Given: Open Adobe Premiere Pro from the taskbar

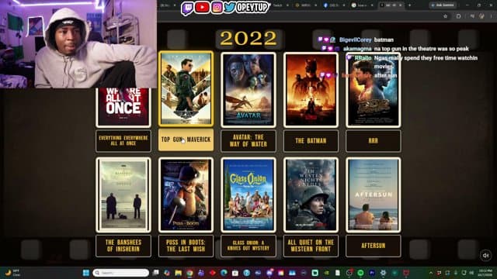Looking at the screenshot, I should [x=372, y=273].
